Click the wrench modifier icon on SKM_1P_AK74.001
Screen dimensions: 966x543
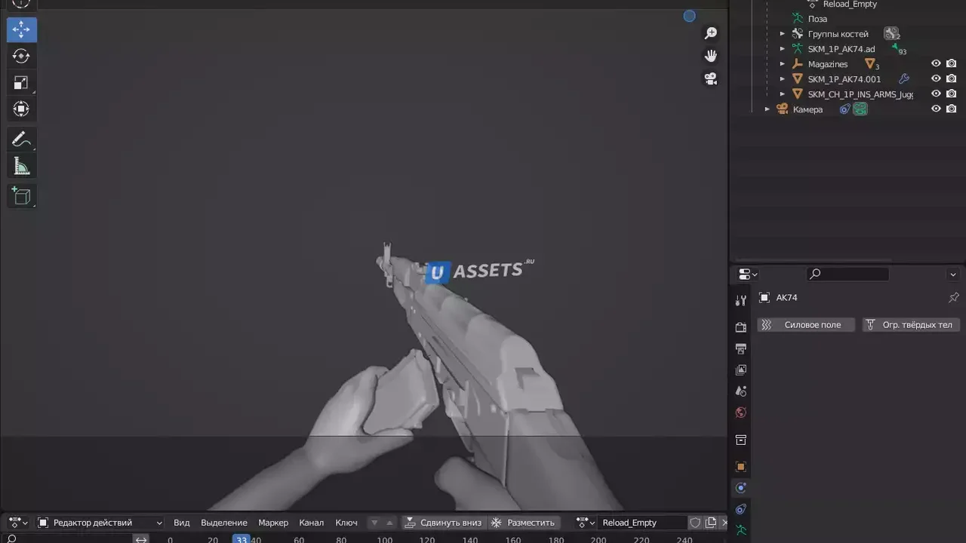point(903,78)
